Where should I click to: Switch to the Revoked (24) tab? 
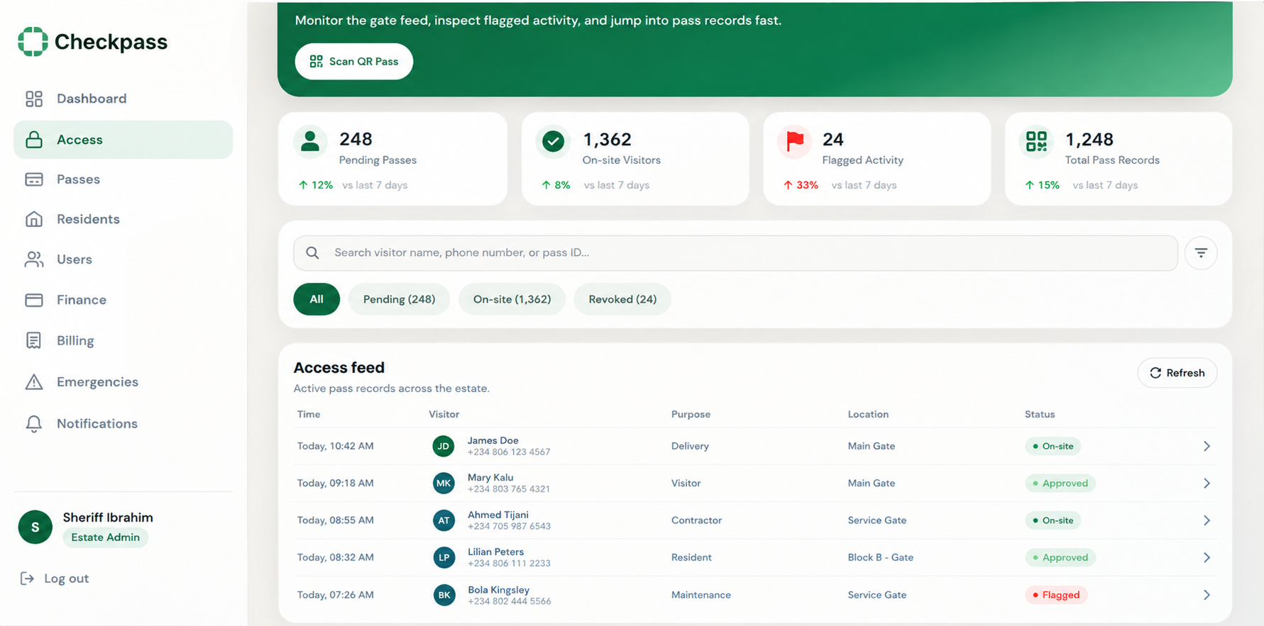coord(622,299)
